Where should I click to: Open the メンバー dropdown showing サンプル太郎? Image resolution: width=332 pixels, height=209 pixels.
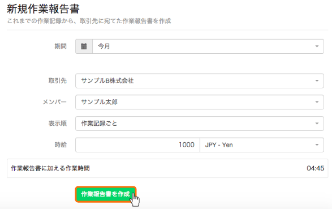coord(200,102)
